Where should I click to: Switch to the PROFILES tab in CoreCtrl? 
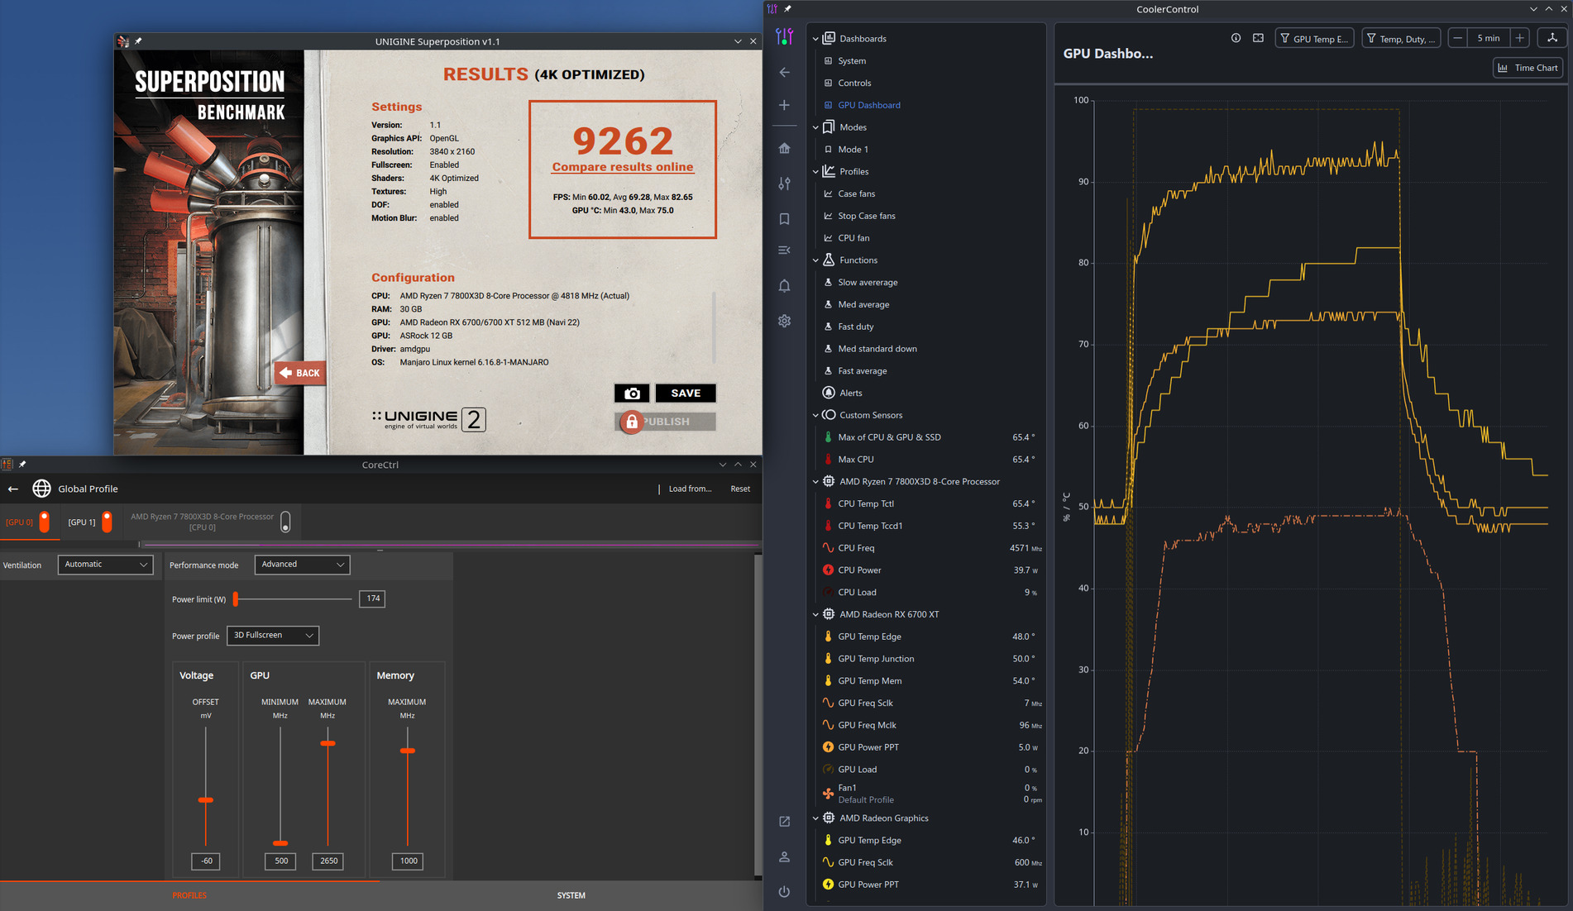(x=189, y=895)
